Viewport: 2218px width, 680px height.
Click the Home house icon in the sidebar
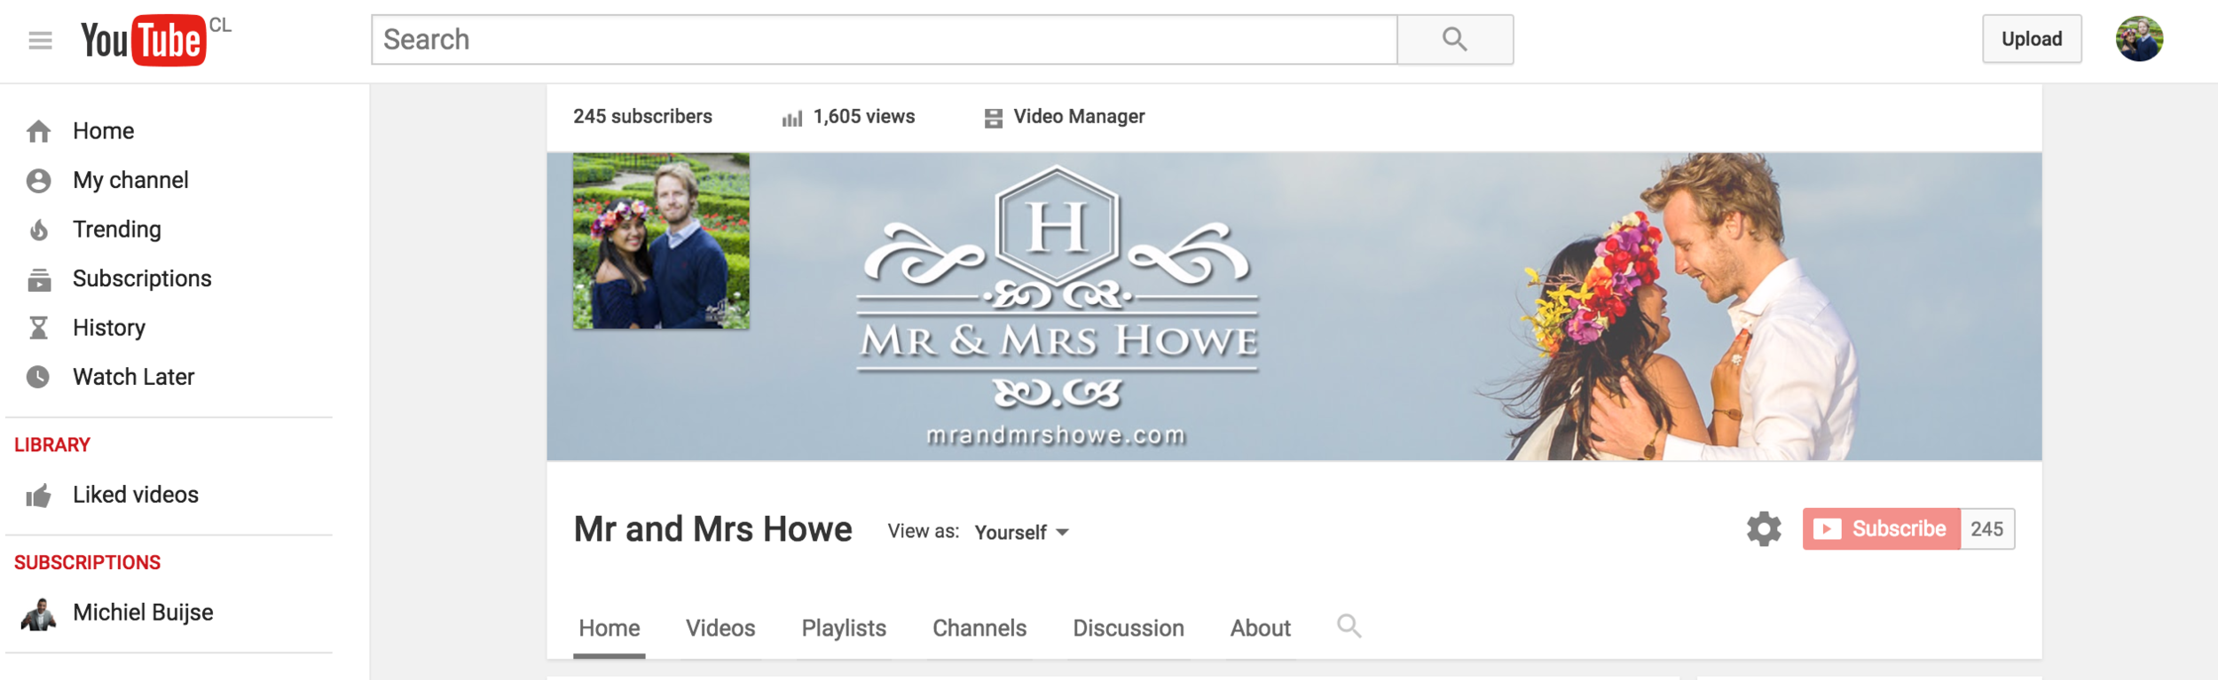[x=38, y=131]
